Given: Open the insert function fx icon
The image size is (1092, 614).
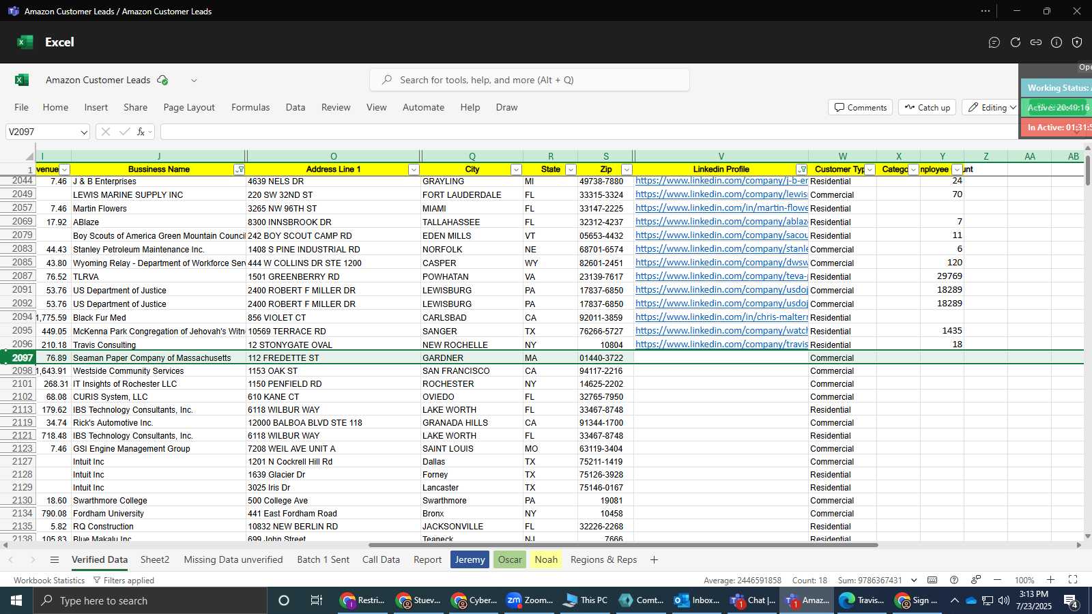Looking at the screenshot, I should tap(141, 132).
